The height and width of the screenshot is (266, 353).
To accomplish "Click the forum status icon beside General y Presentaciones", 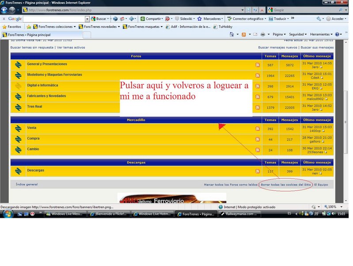I will pyautogui.click(x=18, y=65).
